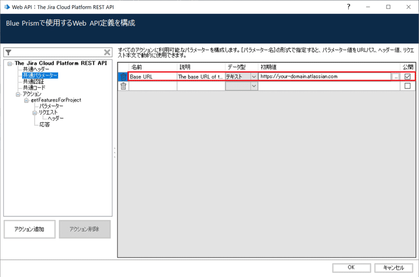Click the キャンセル button

coord(394,268)
